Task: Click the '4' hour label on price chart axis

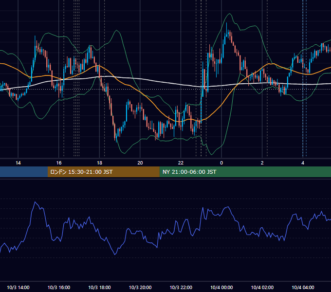Action: coord(303,163)
